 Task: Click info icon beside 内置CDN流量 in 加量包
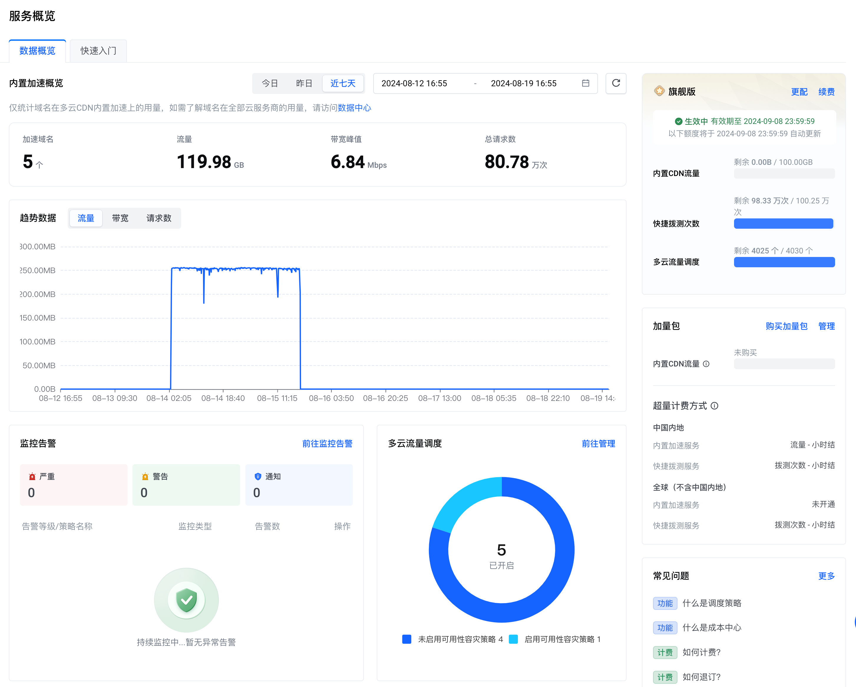coord(706,364)
